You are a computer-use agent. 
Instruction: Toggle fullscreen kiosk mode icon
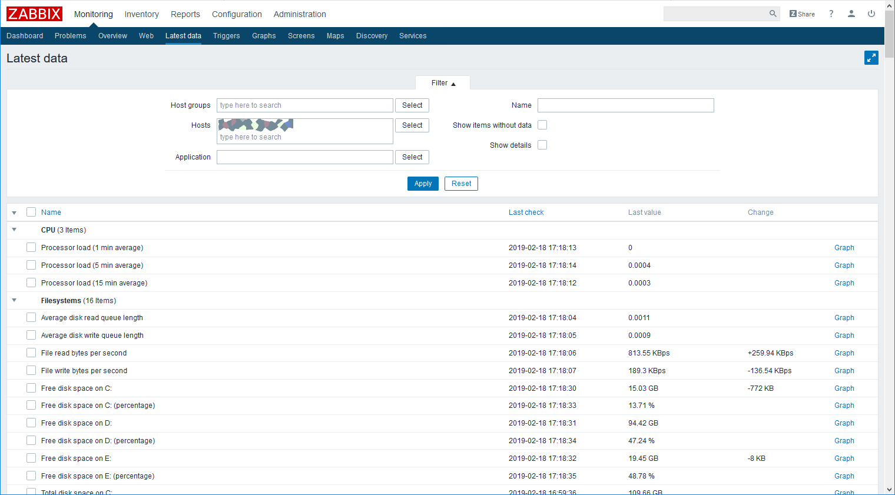click(x=871, y=58)
